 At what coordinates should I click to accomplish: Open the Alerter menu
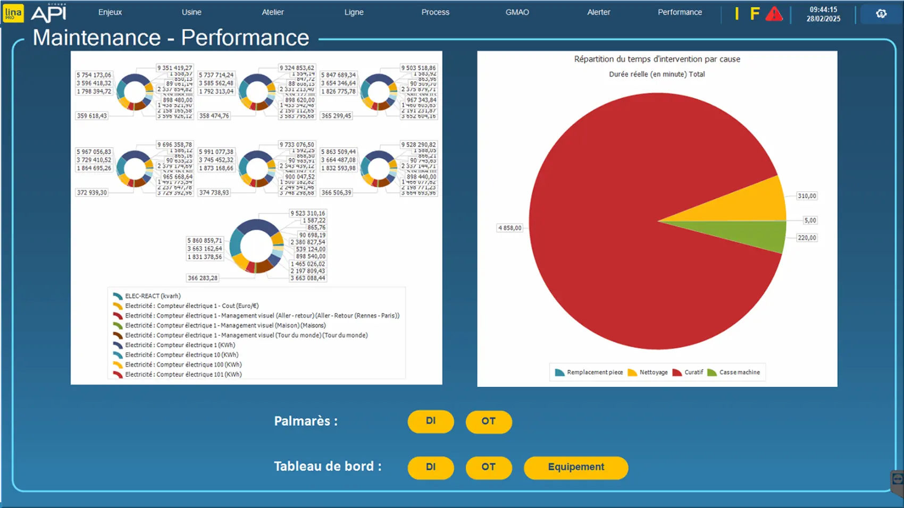pyautogui.click(x=598, y=12)
